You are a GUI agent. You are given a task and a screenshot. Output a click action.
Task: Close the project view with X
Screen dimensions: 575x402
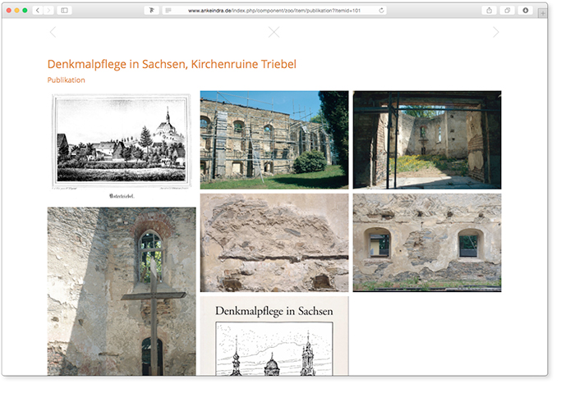(274, 32)
